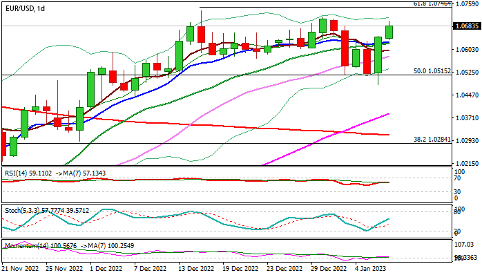The image size is (482, 275).
Task: Click the 23 Dec 2022 date label
Action: click(285, 268)
